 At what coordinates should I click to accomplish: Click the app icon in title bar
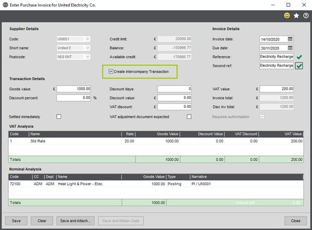pos(5,5)
